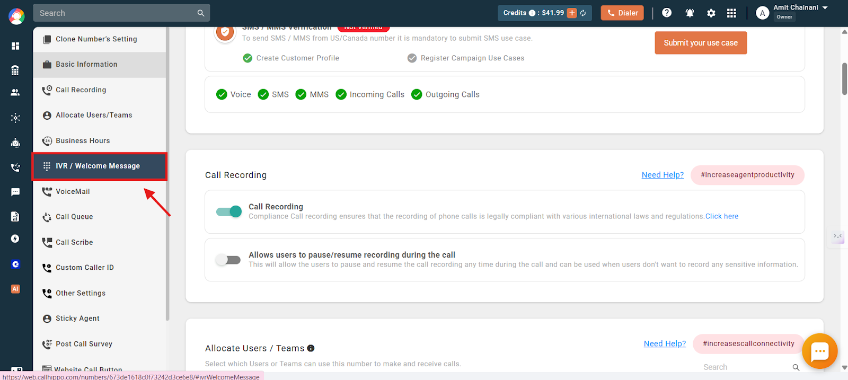This screenshot has width=848, height=380.
Task: Click Submit your use case button
Action: [x=701, y=43]
